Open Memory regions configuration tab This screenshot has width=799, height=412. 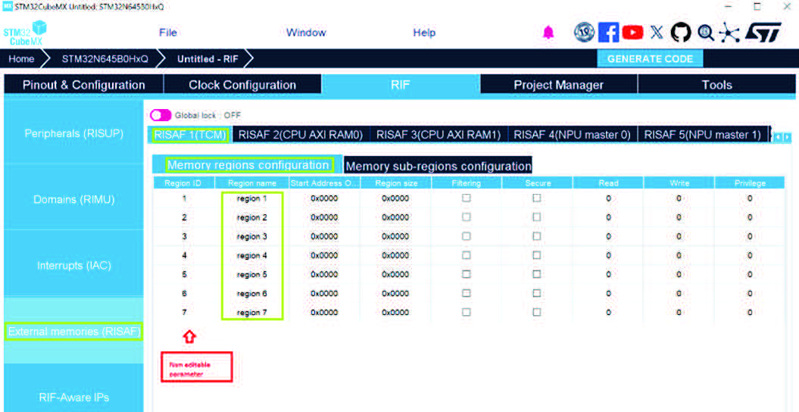click(248, 165)
